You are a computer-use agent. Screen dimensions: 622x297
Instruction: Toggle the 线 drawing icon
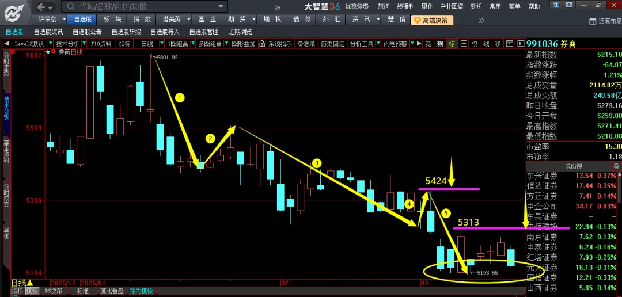[x=486, y=44]
